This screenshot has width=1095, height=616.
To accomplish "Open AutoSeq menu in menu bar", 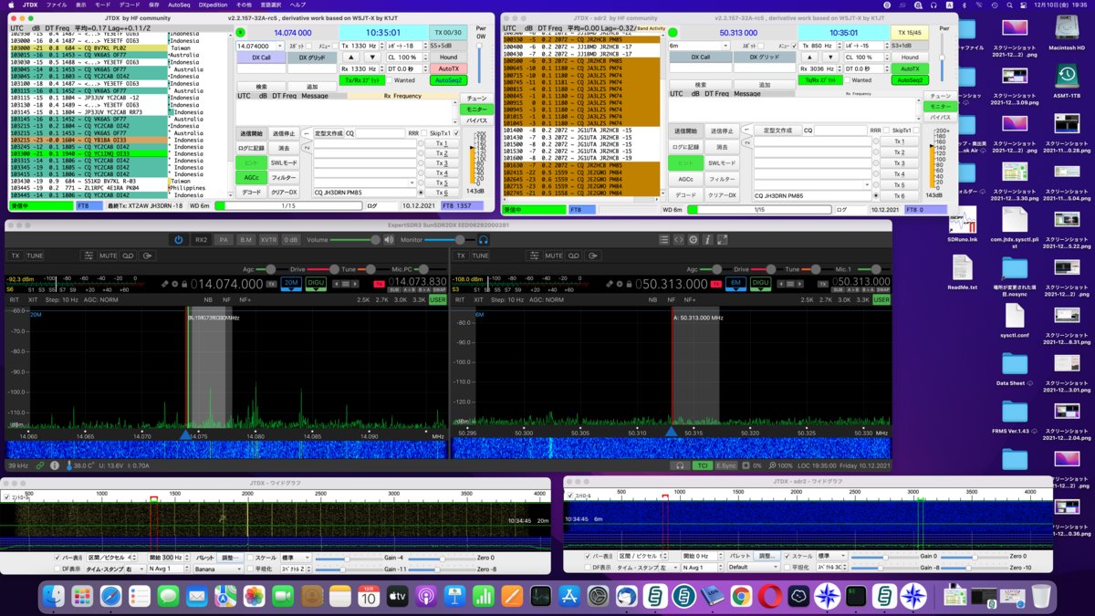I will pos(179,5).
